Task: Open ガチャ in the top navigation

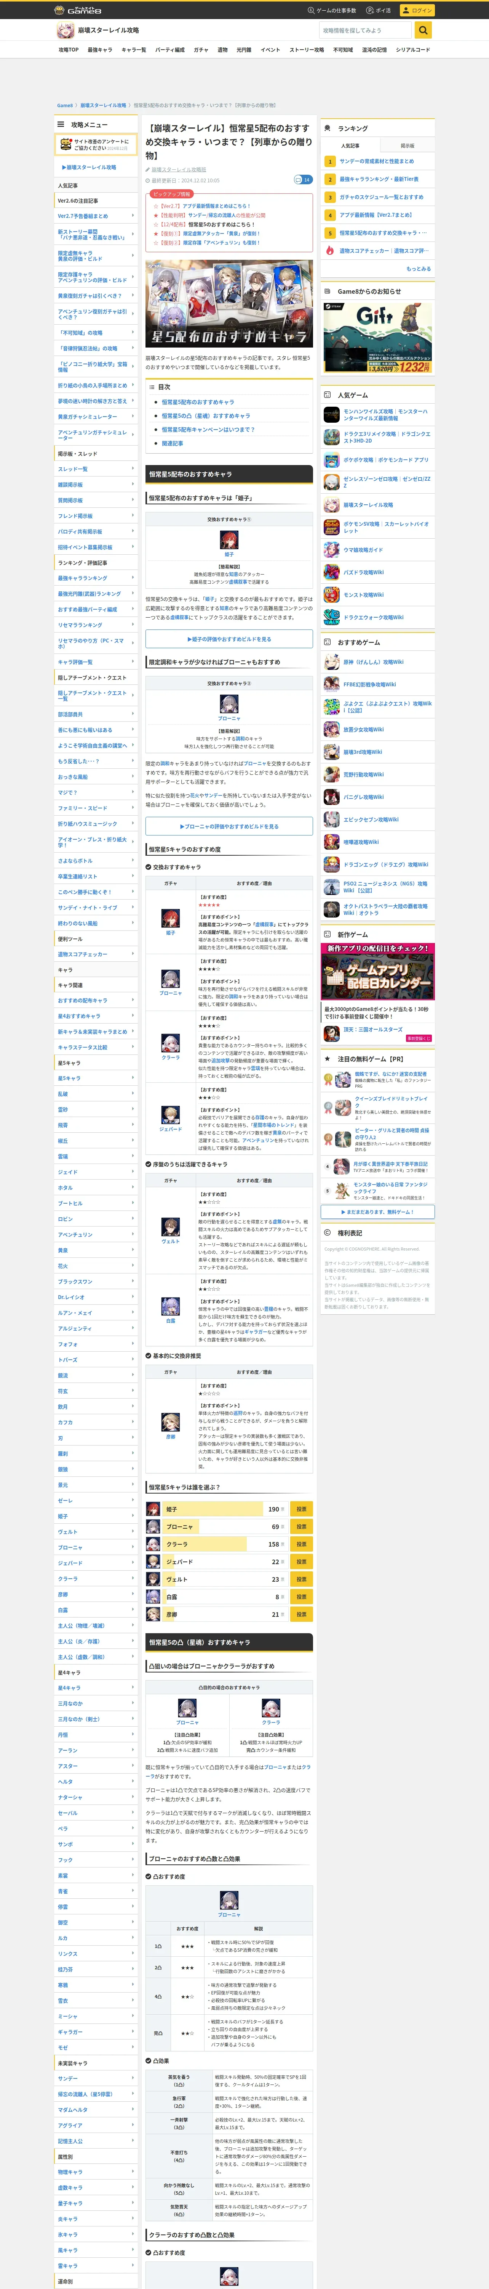Action: [201, 50]
